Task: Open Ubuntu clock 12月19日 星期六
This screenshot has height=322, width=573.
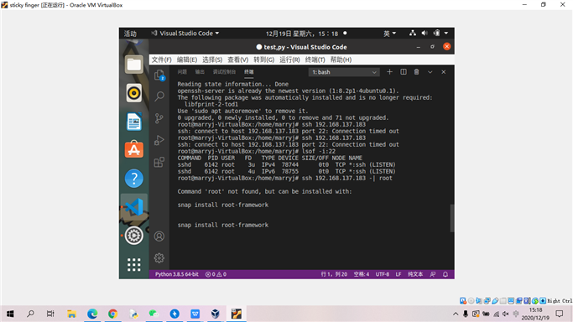Action: 302,34
